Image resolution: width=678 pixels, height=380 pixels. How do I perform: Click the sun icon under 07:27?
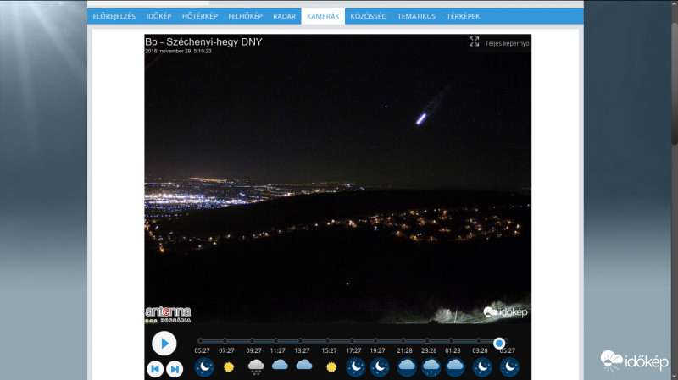229,367
